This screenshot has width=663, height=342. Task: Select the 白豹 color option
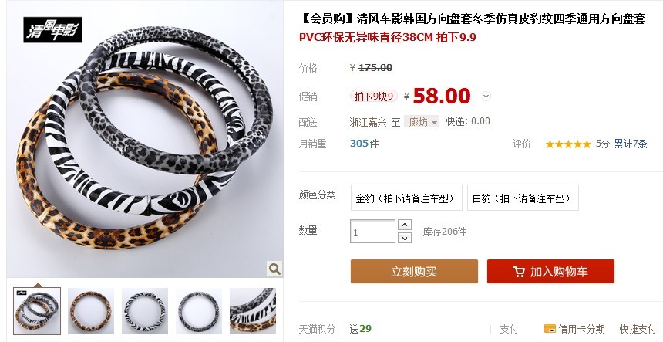pos(523,198)
